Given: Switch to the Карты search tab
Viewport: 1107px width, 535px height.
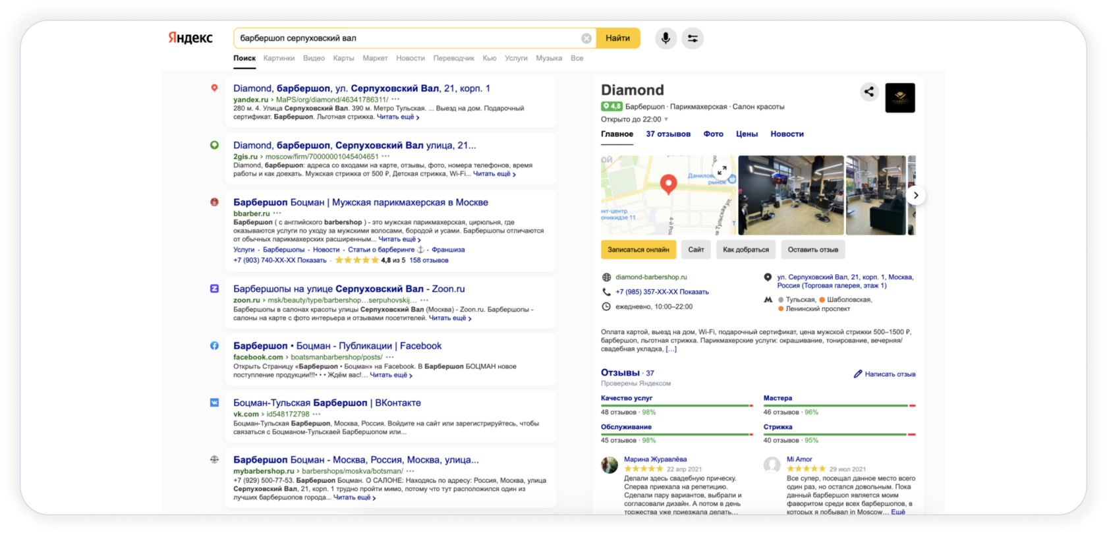Looking at the screenshot, I should (x=343, y=58).
